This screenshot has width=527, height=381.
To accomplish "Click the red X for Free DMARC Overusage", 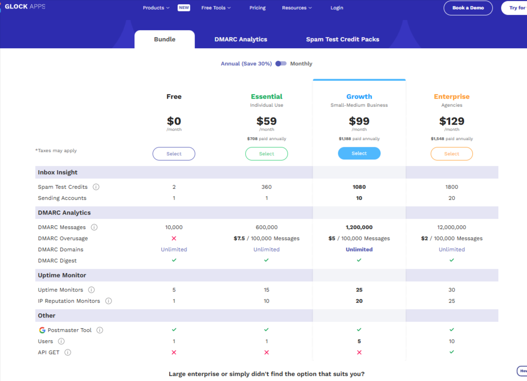I will coord(174,238).
